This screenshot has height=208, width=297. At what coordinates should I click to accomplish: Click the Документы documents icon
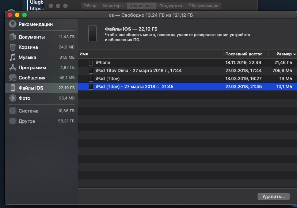tap(13, 37)
